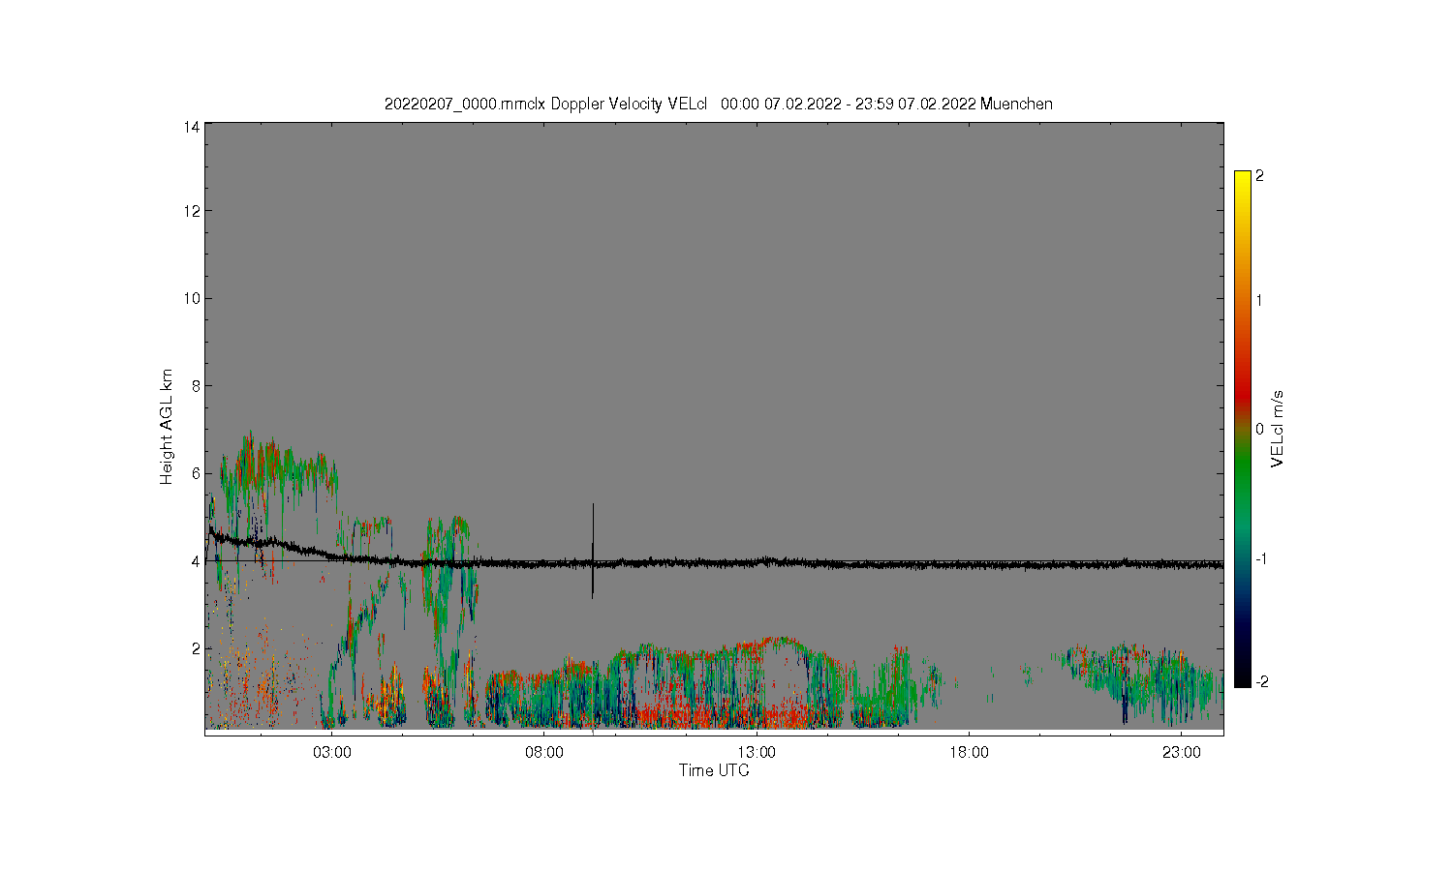Select the 03:00 time tick label
Viewport: 1453px width, 871px height.
tap(332, 752)
